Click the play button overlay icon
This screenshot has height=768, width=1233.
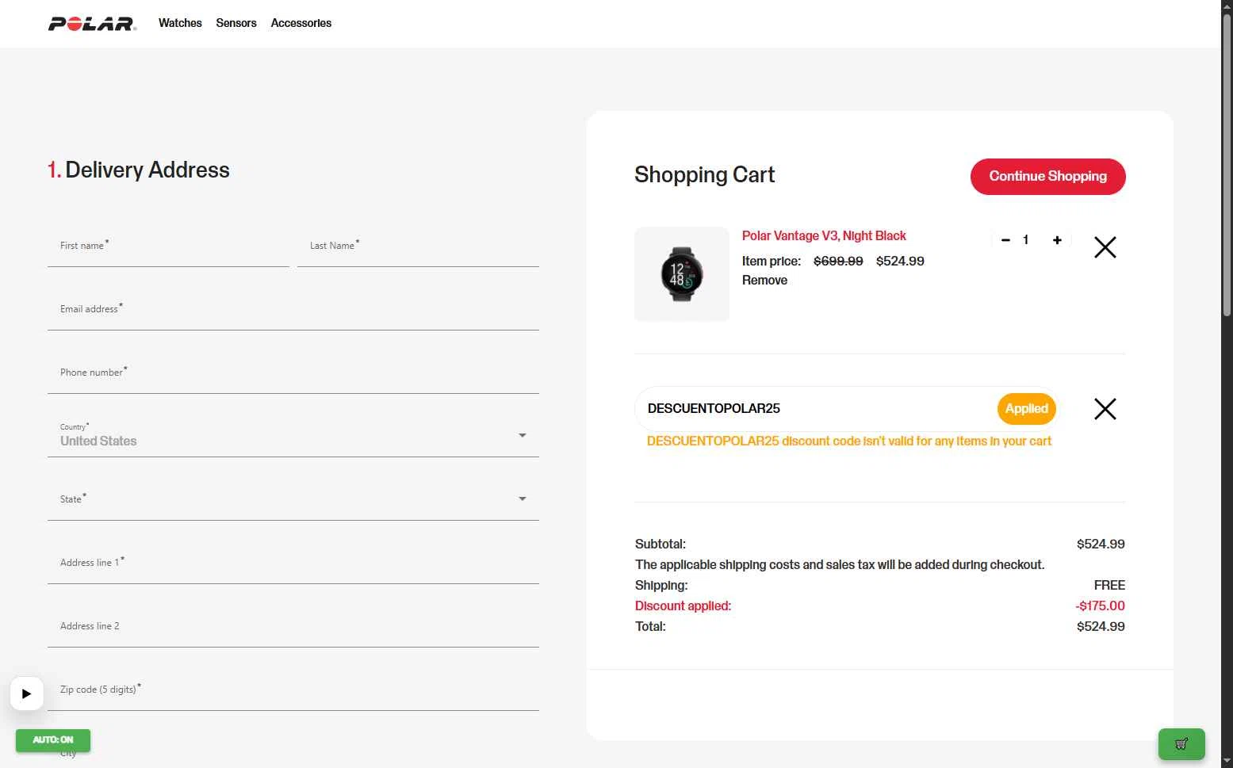pyautogui.click(x=27, y=693)
